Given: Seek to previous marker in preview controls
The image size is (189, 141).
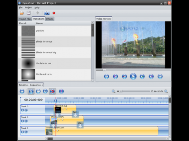Looking at the screenshot, I should tap(115, 76).
